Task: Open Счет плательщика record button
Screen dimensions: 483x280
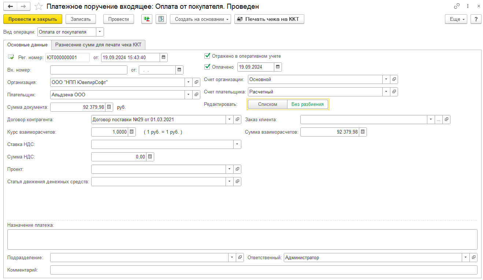Action: 394,92
